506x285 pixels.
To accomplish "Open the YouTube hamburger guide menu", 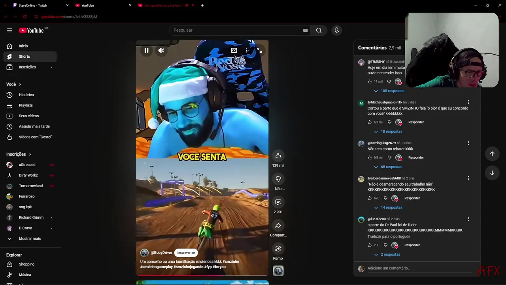I will [9, 30].
